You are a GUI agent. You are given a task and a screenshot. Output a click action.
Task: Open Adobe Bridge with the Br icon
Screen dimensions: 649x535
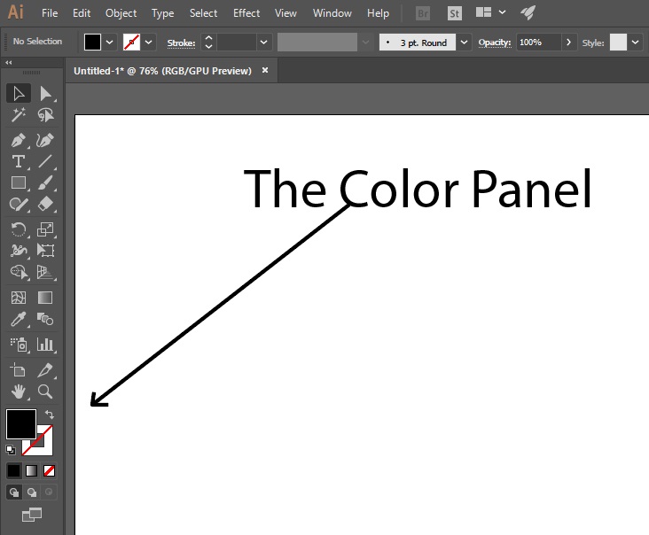click(425, 13)
